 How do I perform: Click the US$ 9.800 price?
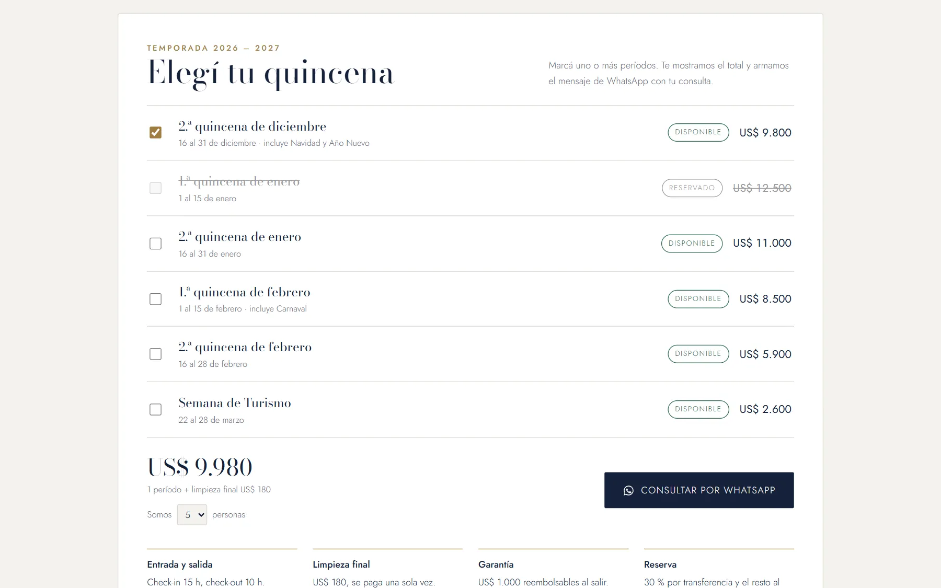(765, 133)
